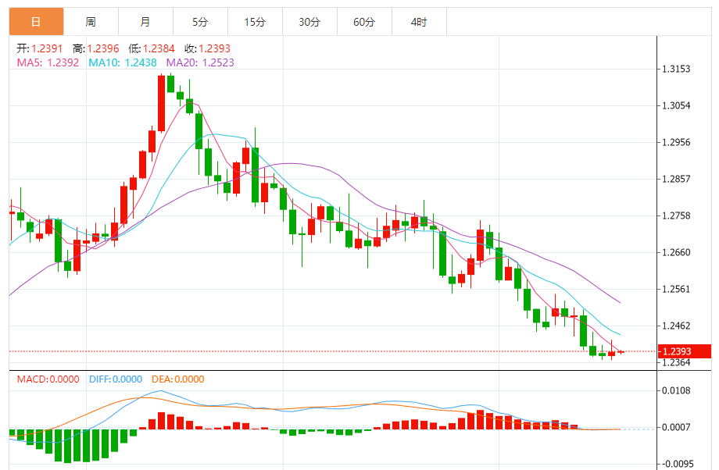719x470 pixels.
Task: Click the DEA:0.0000 indicator label
Action: 178,379
